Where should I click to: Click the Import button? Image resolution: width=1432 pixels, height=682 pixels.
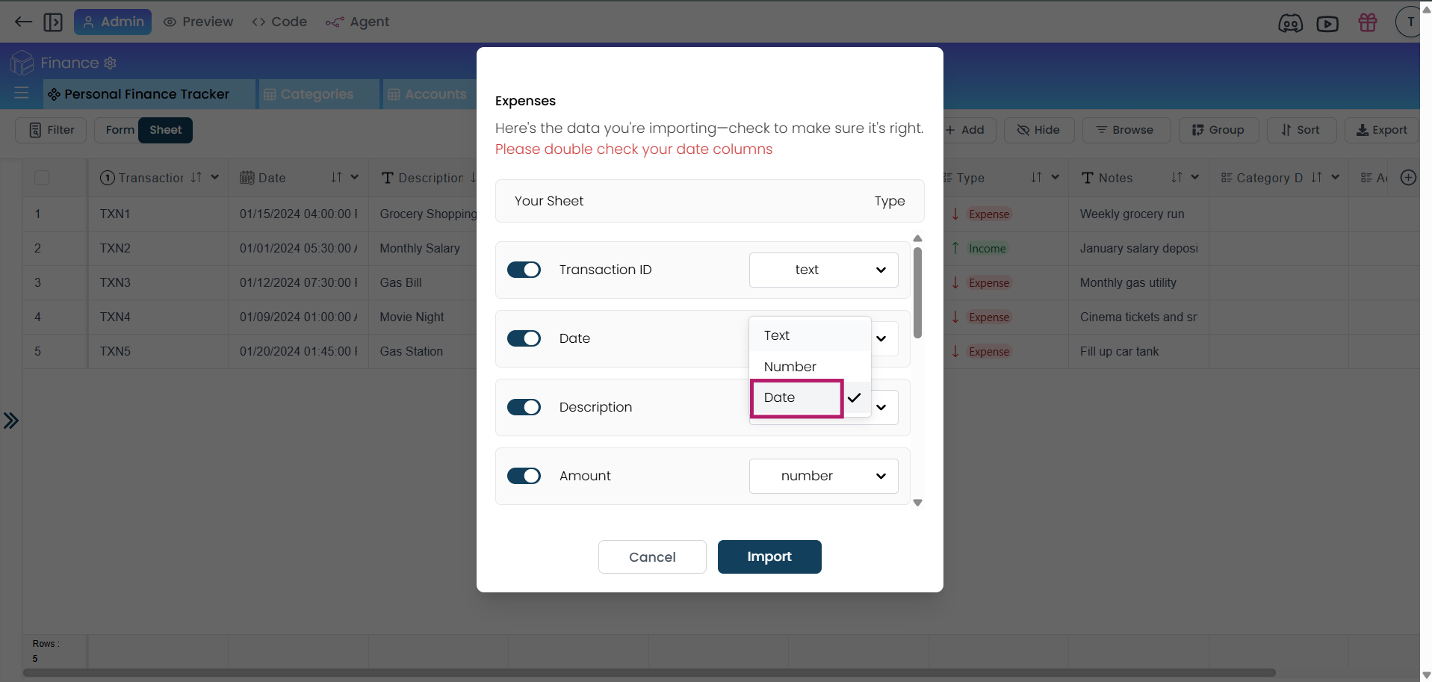[x=769, y=557]
